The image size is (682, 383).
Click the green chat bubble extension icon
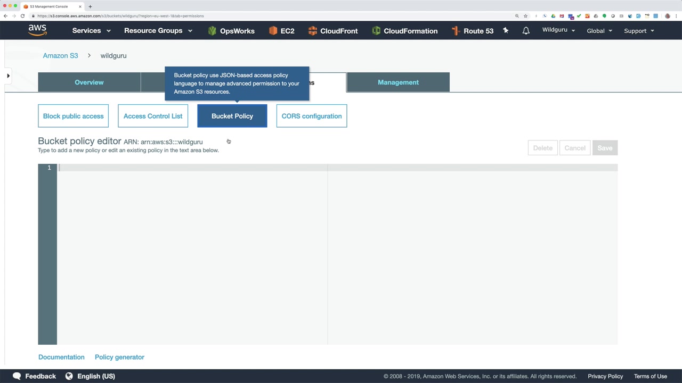604,16
